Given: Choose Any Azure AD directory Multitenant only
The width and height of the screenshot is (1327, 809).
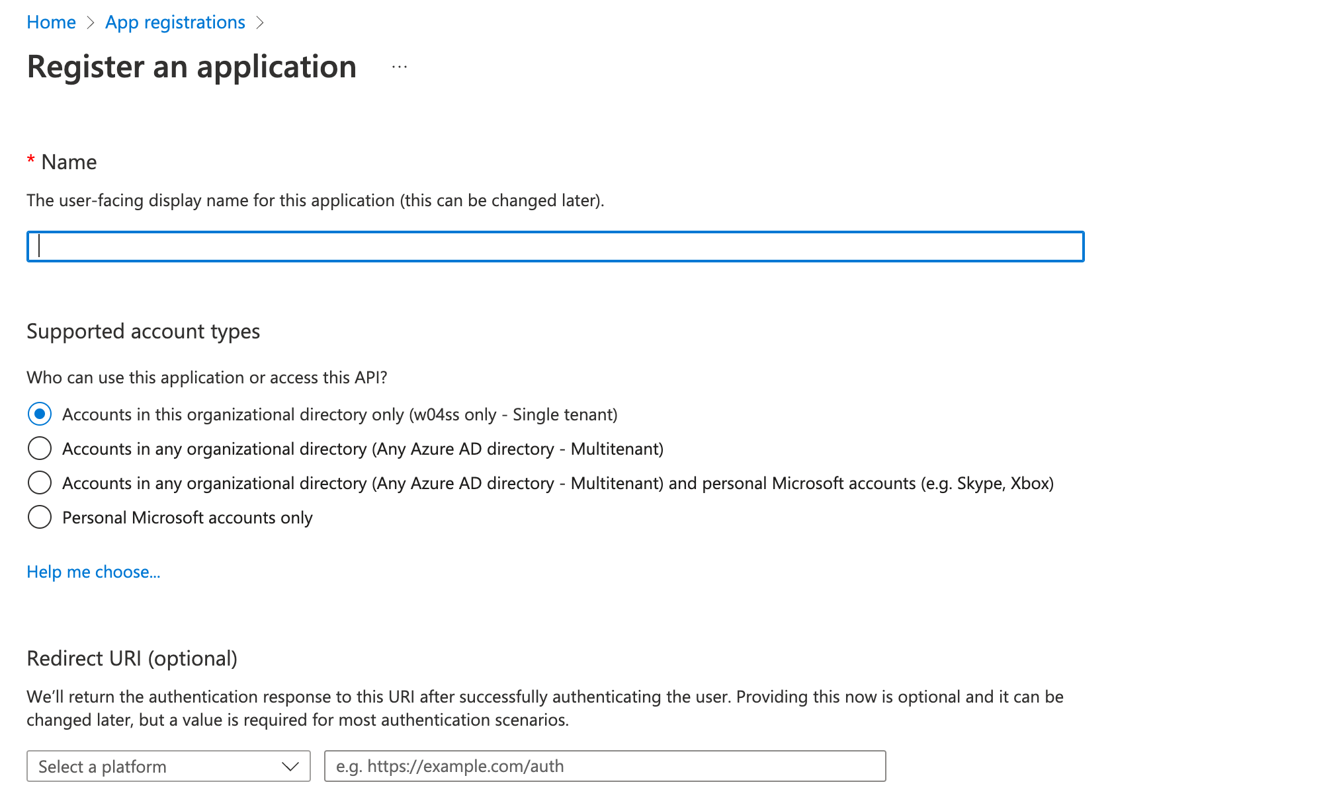Looking at the screenshot, I should [40, 449].
